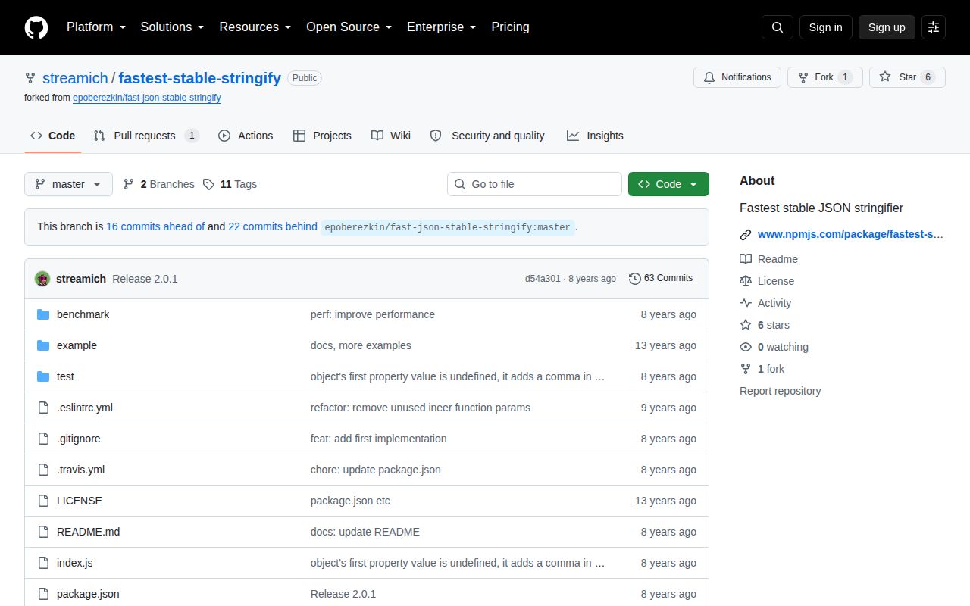Click the branch icon next to 2 Branches

pos(129,184)
